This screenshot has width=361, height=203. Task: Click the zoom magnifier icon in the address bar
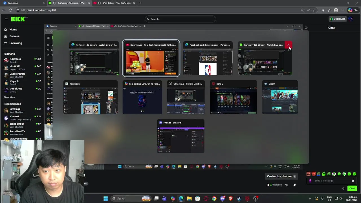[302, 10]
